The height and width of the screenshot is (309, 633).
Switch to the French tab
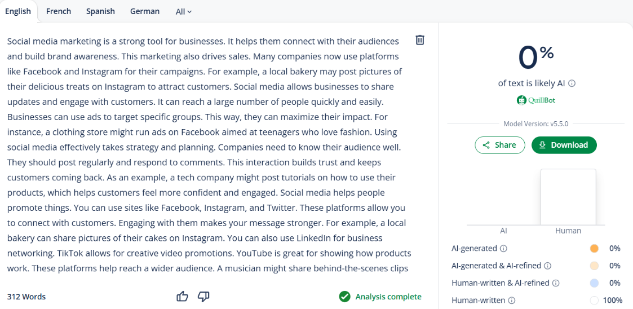point(59,11)
